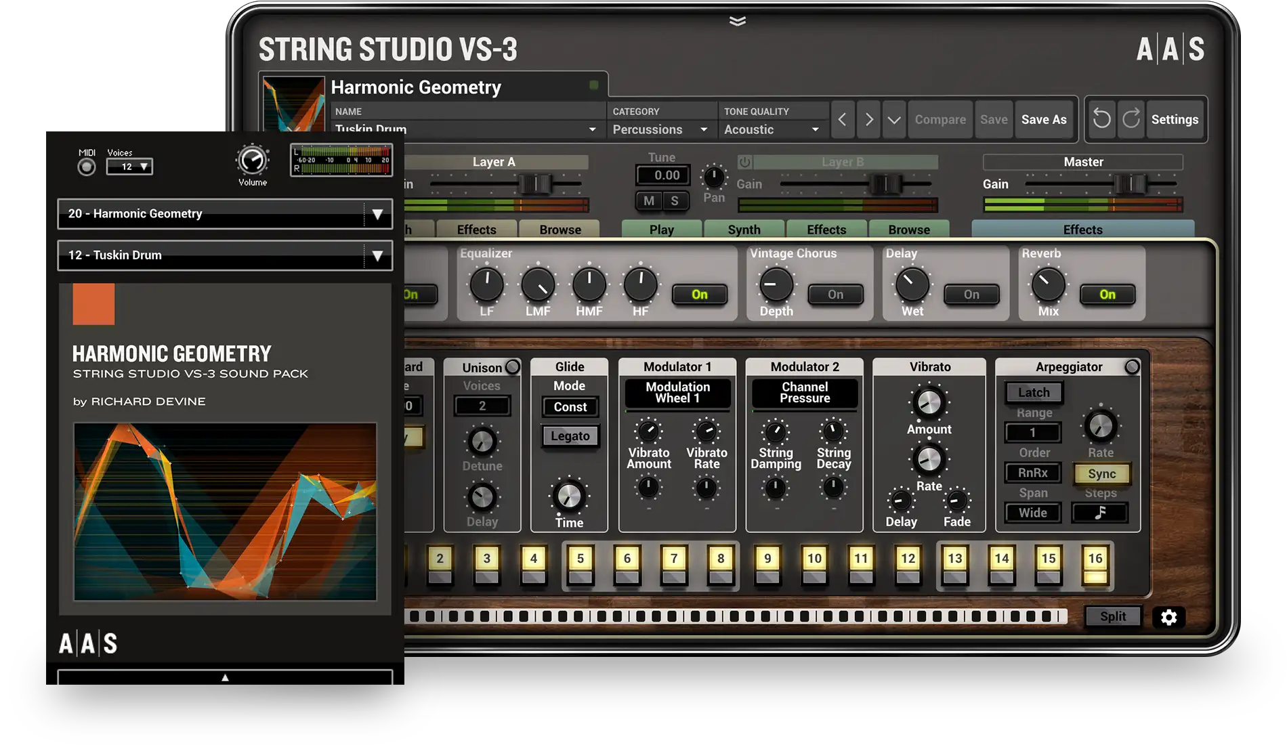Viewport: 1287px width, 745px height.
Task: Click the Vibrato Rate knob in Vibrato module
Action: click(x=929, y=460)
